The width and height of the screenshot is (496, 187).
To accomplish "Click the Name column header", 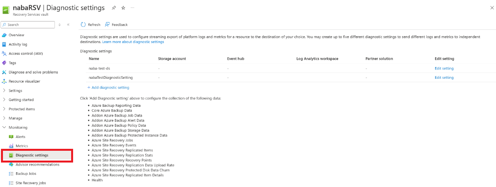I will 93,59.
